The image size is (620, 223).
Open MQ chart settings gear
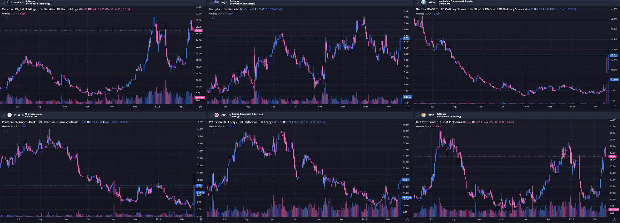point(408,107)
